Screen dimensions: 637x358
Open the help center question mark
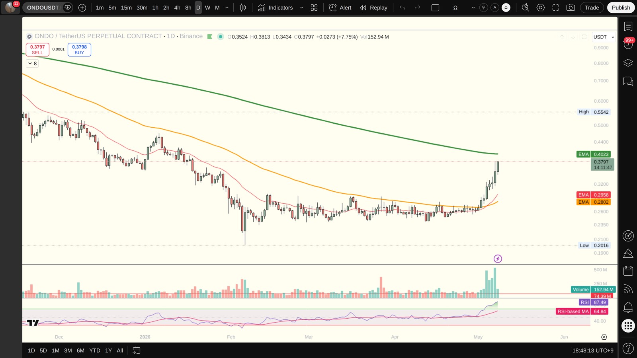628,348
